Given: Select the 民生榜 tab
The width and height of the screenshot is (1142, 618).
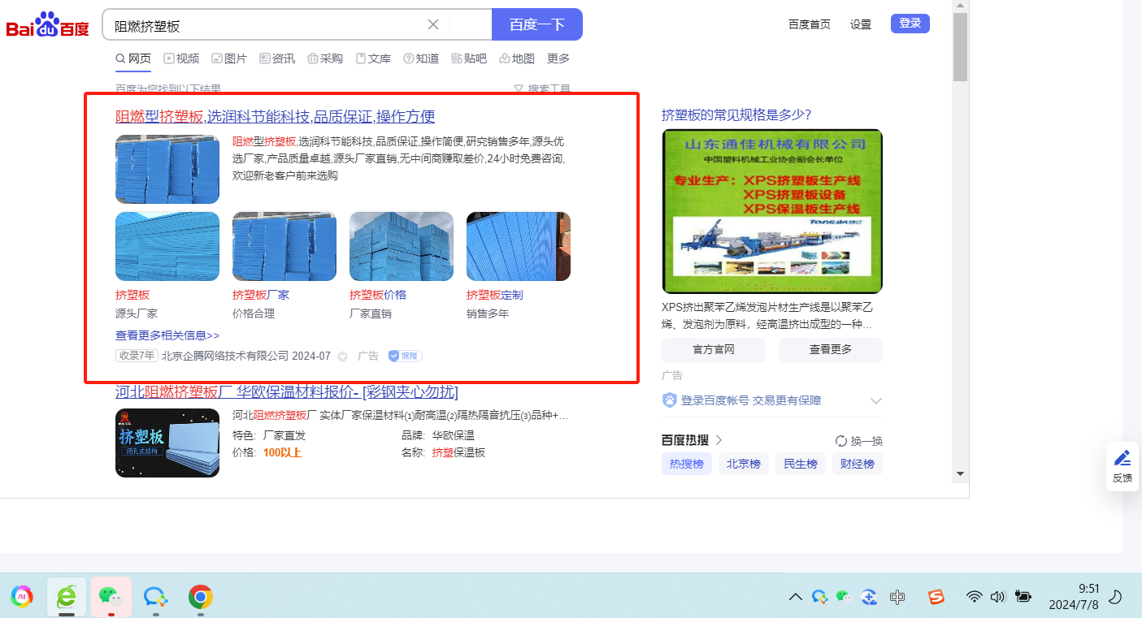Looking at the screenshot, I should tap(801, 464).
